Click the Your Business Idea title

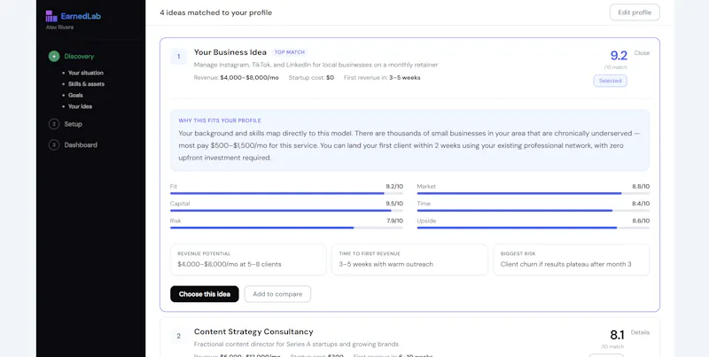pyautogui.click(x=230, y=52)
